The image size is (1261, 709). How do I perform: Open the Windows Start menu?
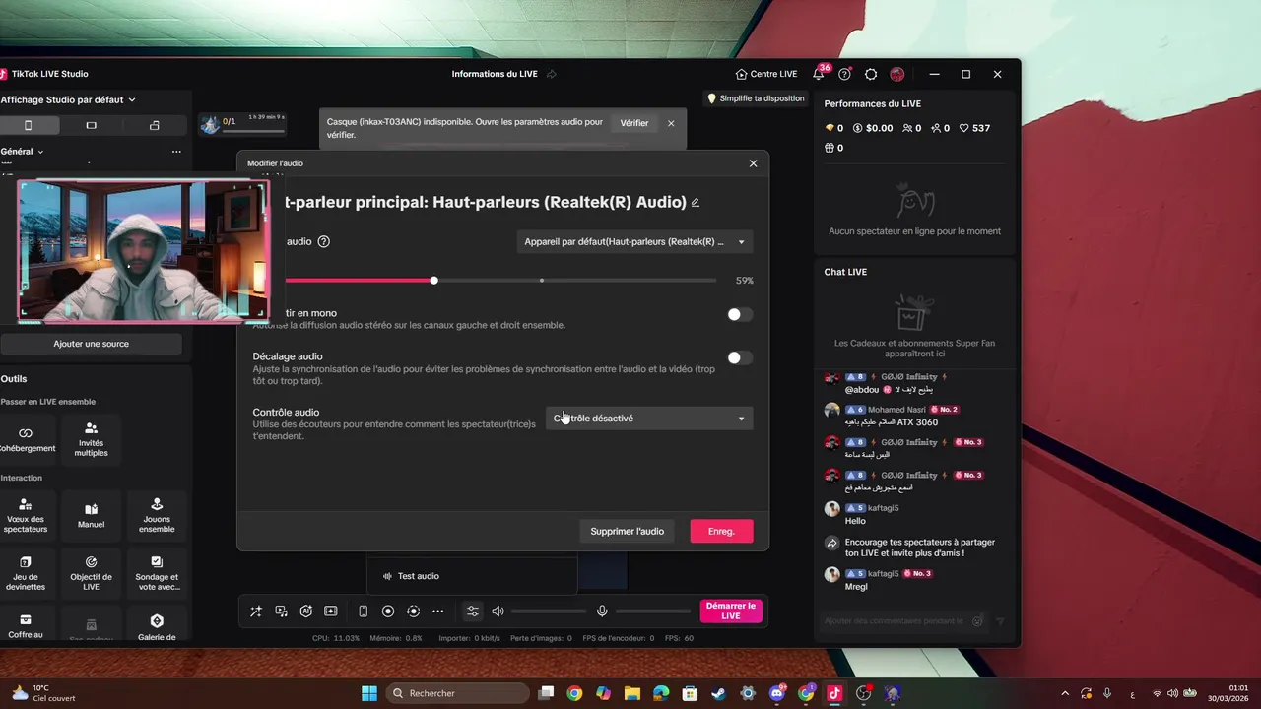(368, 693)
